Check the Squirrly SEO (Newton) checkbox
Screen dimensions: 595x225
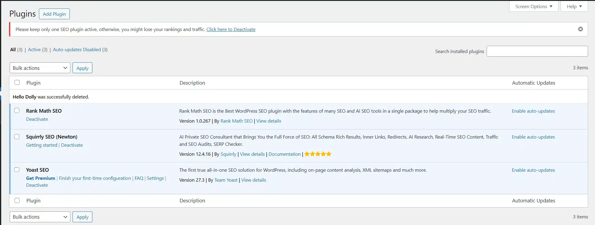pyautogui.click(x=17, y=136)
